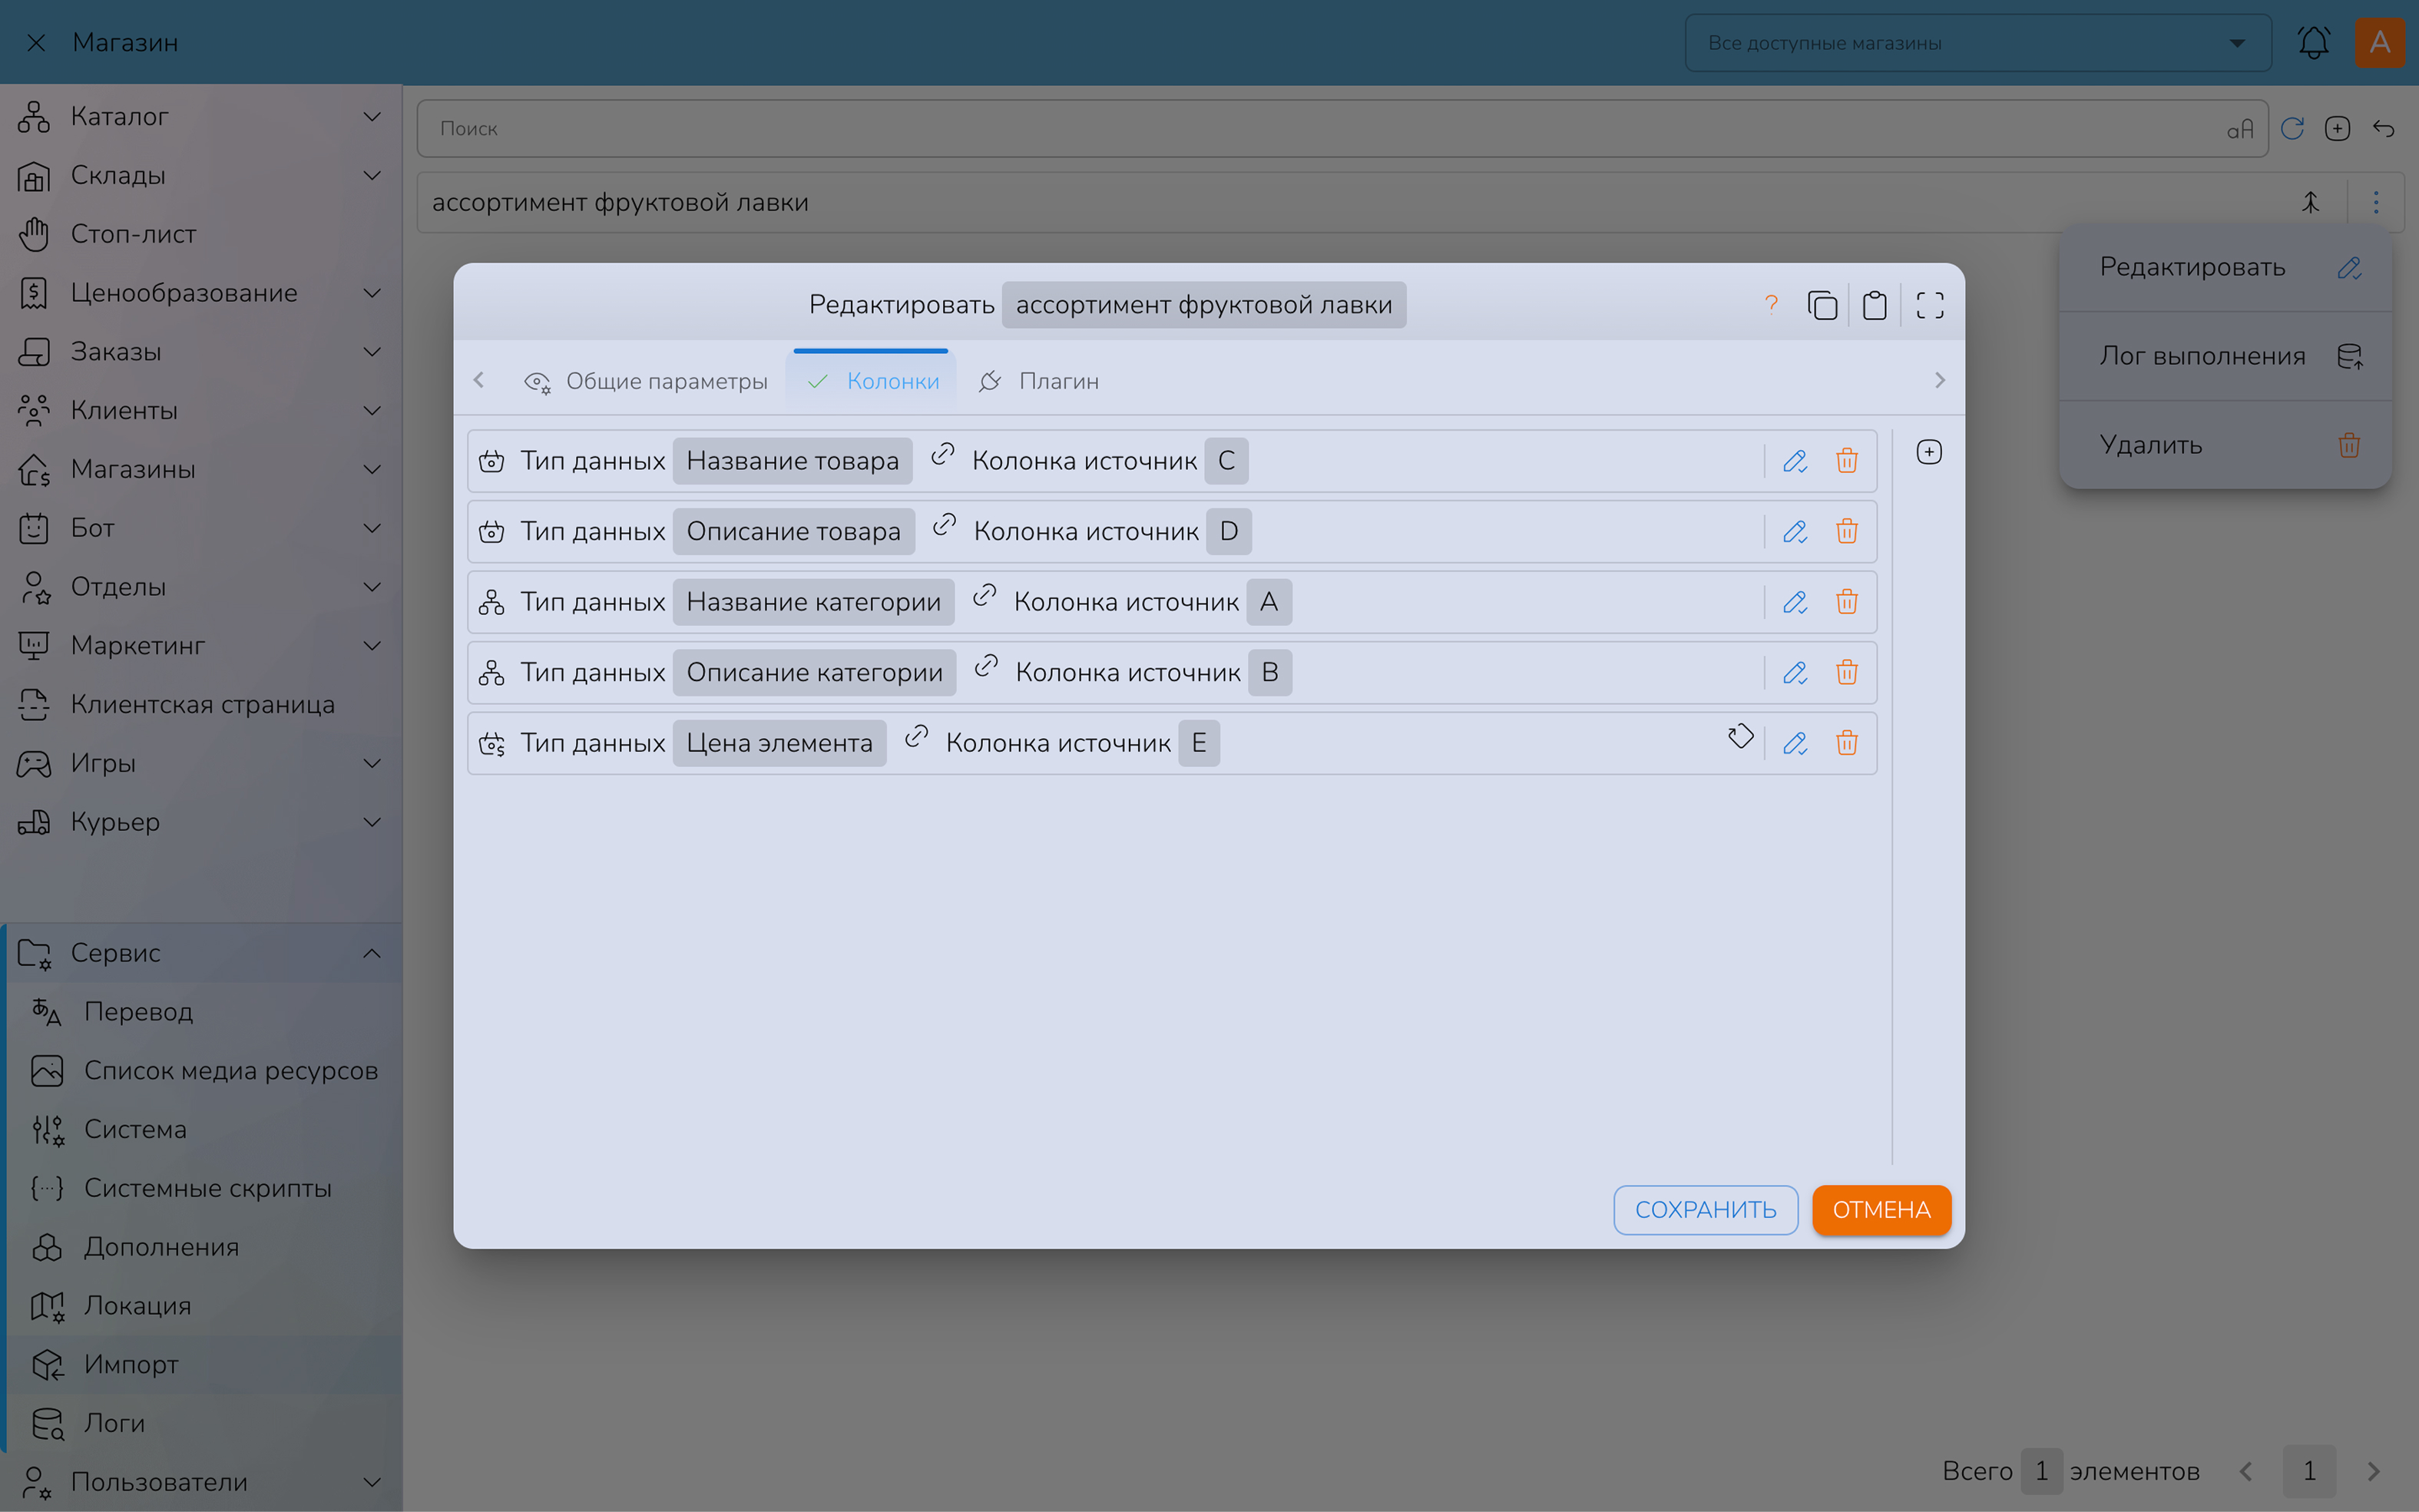Click the upload arrow on ассортимент row
Screen dimensions: 2419x1512
point(2310,202)
